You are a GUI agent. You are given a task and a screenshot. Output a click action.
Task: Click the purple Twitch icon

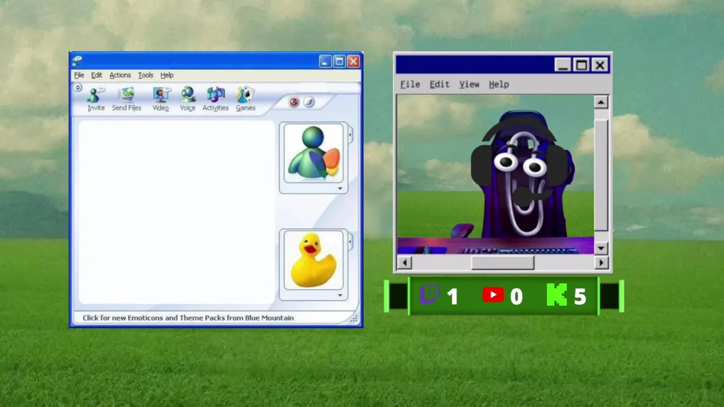(429, 295)
